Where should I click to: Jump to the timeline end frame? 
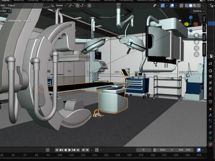pos(78,150)
